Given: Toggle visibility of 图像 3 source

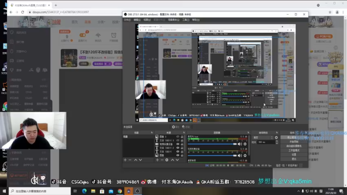Looking at the screenshot, I should pyautogui.click(x=178, y=136).
